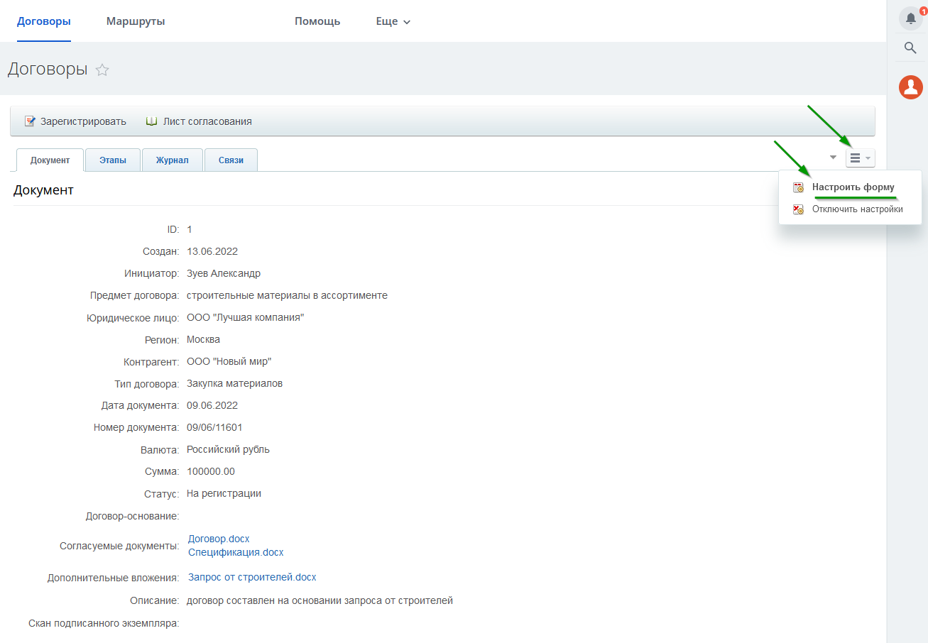Viewport: 928px width, 643px height.
Task: Click the Зарегистрировать pencil icon
Action: tap(30, 121)
